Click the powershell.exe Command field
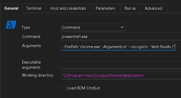The height and width of the screenshot is (98, 181). pos(121,37)
